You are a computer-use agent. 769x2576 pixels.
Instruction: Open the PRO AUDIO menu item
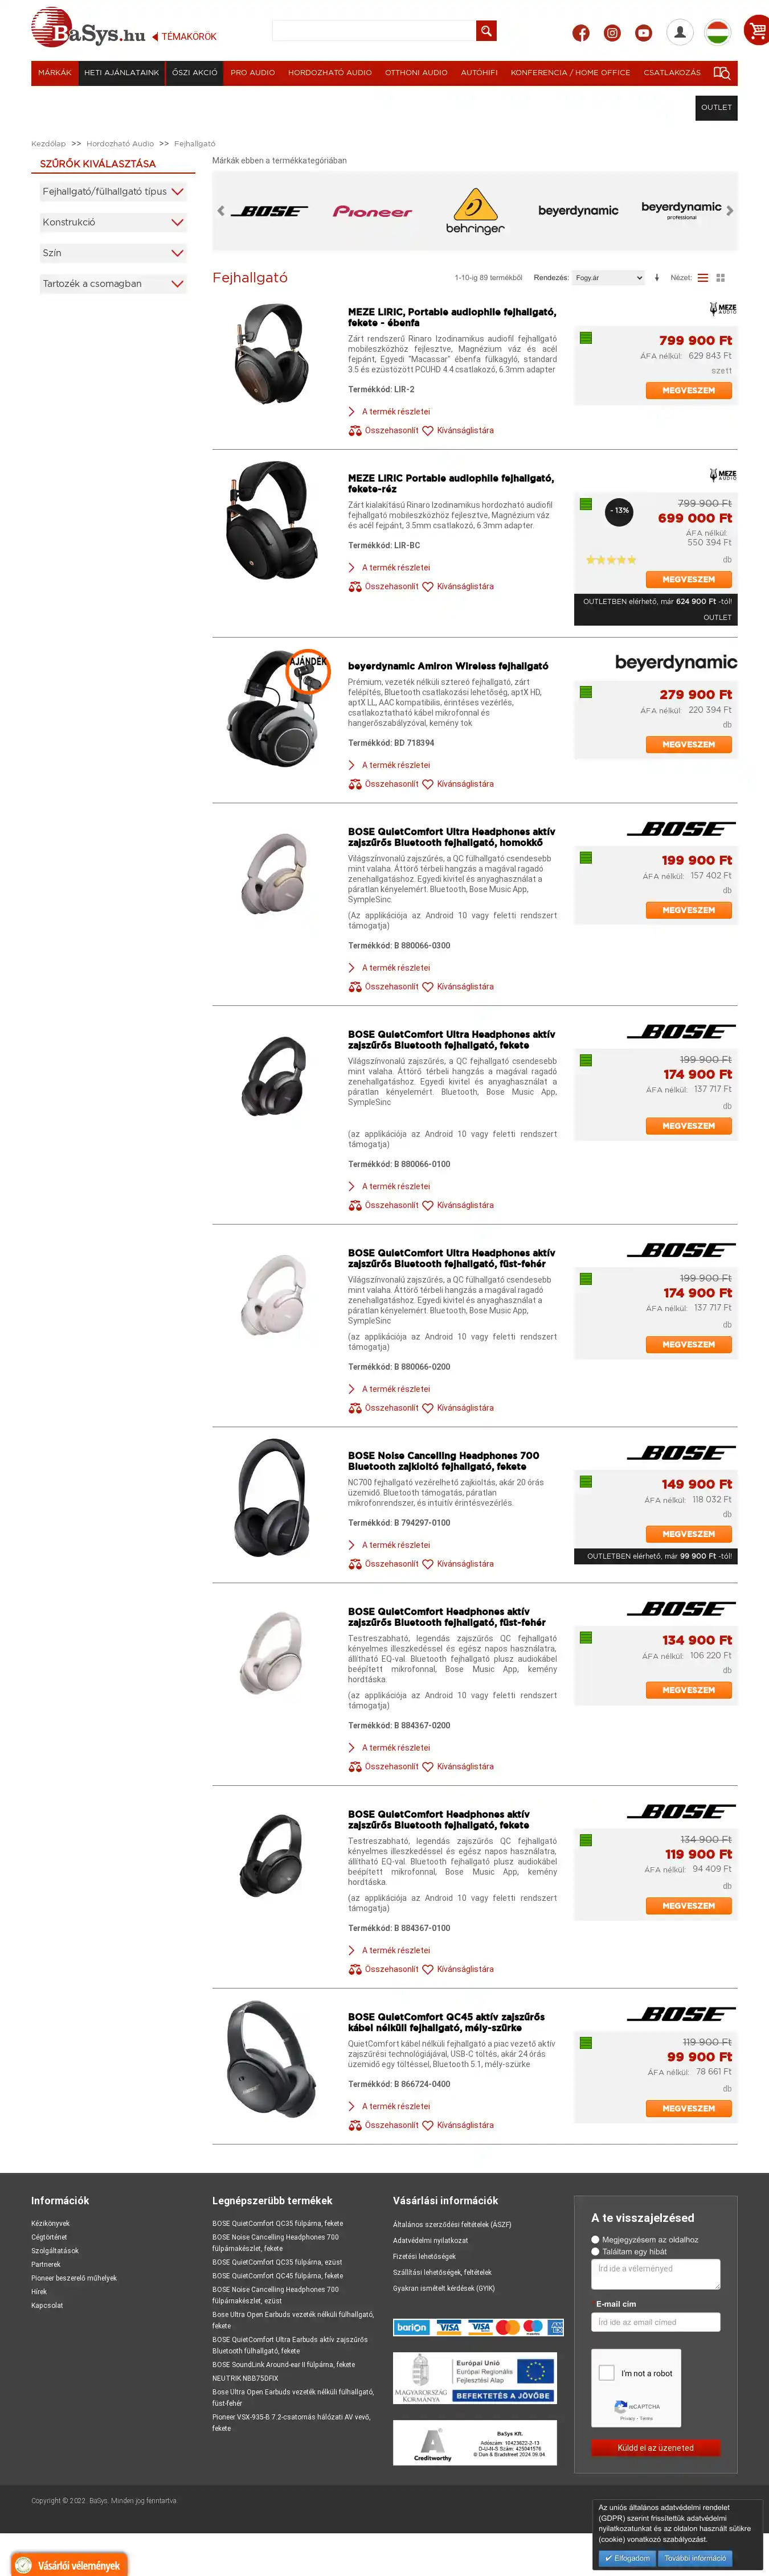click(x=253, y=73)
